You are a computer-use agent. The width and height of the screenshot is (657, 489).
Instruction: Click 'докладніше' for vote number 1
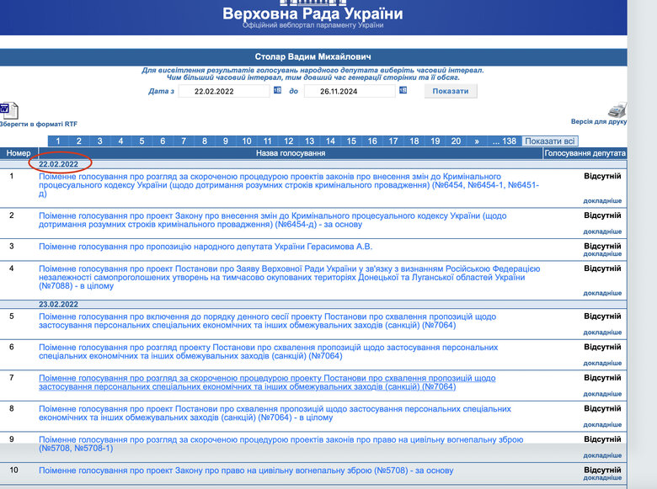pos(602,201)
